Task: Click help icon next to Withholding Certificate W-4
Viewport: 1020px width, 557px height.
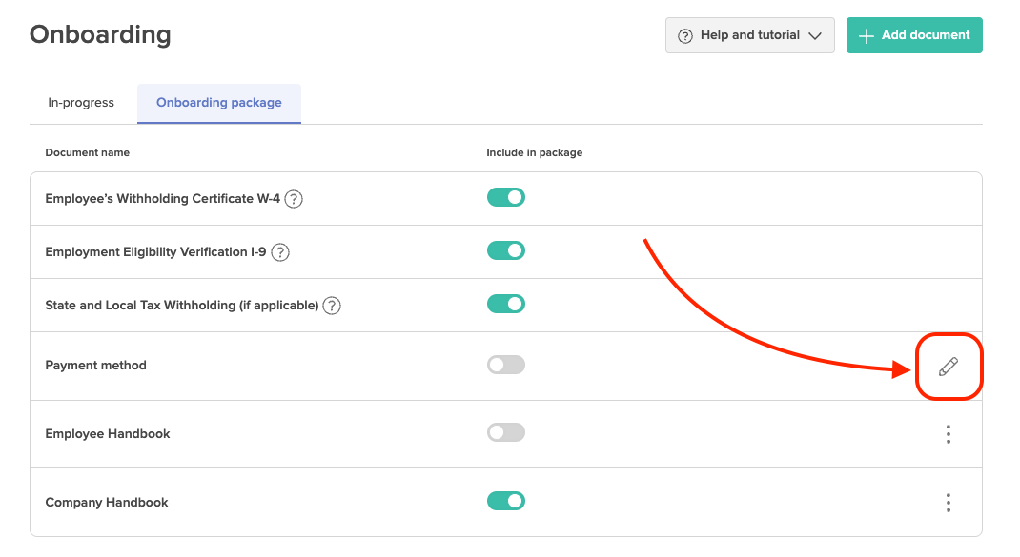Action: point(294,199)
